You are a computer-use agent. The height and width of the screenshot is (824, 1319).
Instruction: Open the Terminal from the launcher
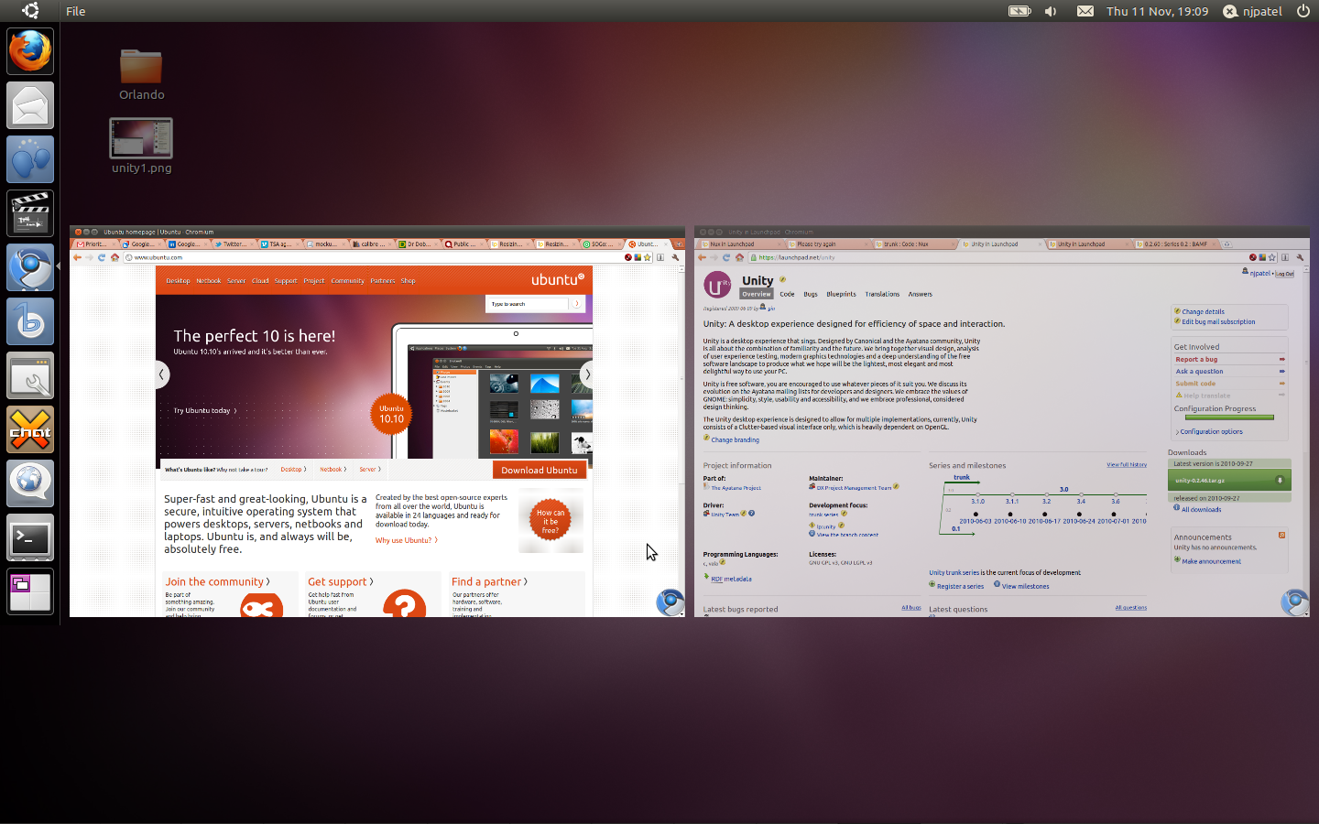30,537
